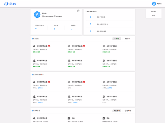Open the 审核未通过的服务 row showing 2
This screenshot has height=123, width=165.
click(x=109, y=24)
